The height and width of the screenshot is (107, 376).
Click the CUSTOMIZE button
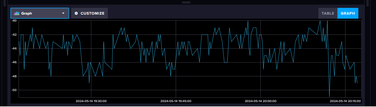(x=89, y=13)
